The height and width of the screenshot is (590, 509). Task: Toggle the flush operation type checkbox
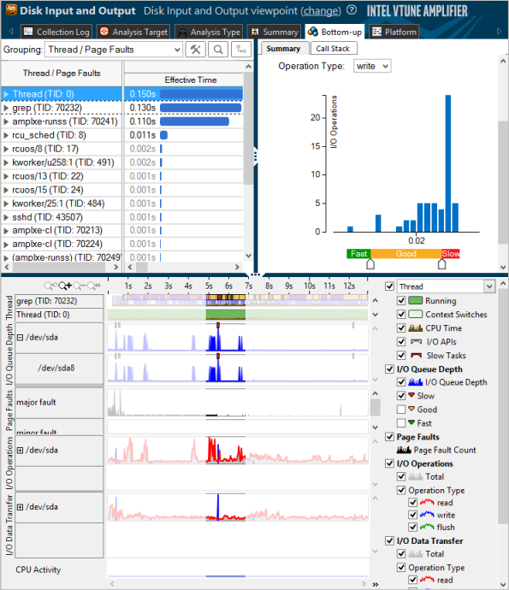click(413, 527)
